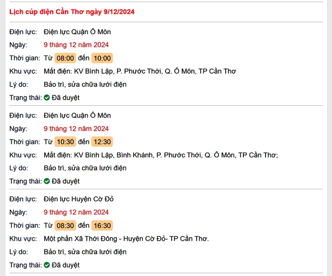The image size is (332, 276).
Task: Click red date in Huyện Cờ Đỏ entry
Action: pos(76,212)
